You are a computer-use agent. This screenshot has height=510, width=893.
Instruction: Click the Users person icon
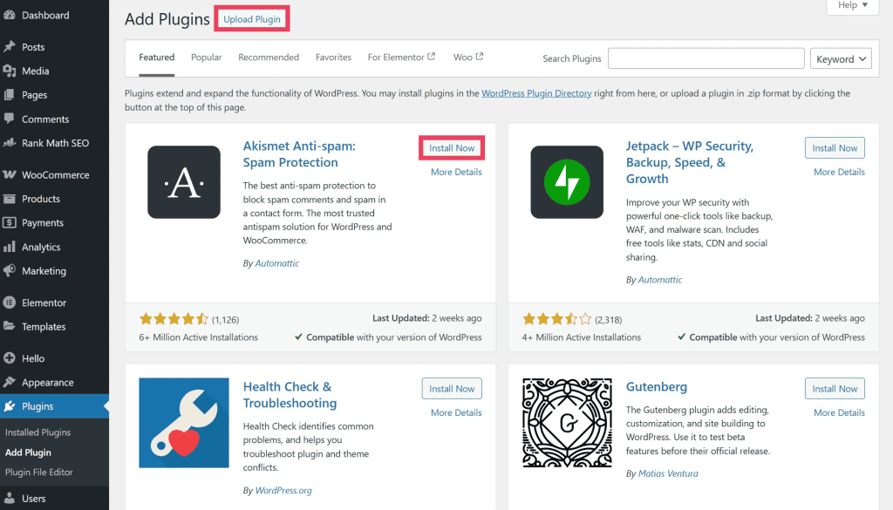click(9, 498)
